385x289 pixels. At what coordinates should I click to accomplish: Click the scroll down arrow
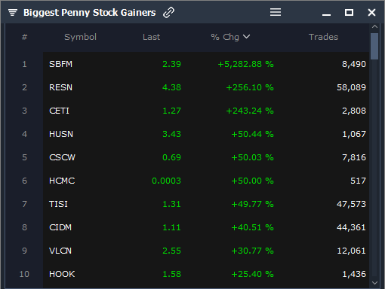point(374,283)
